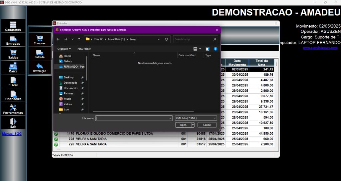
Task: Go forward in file dialog
Action: 66,39
